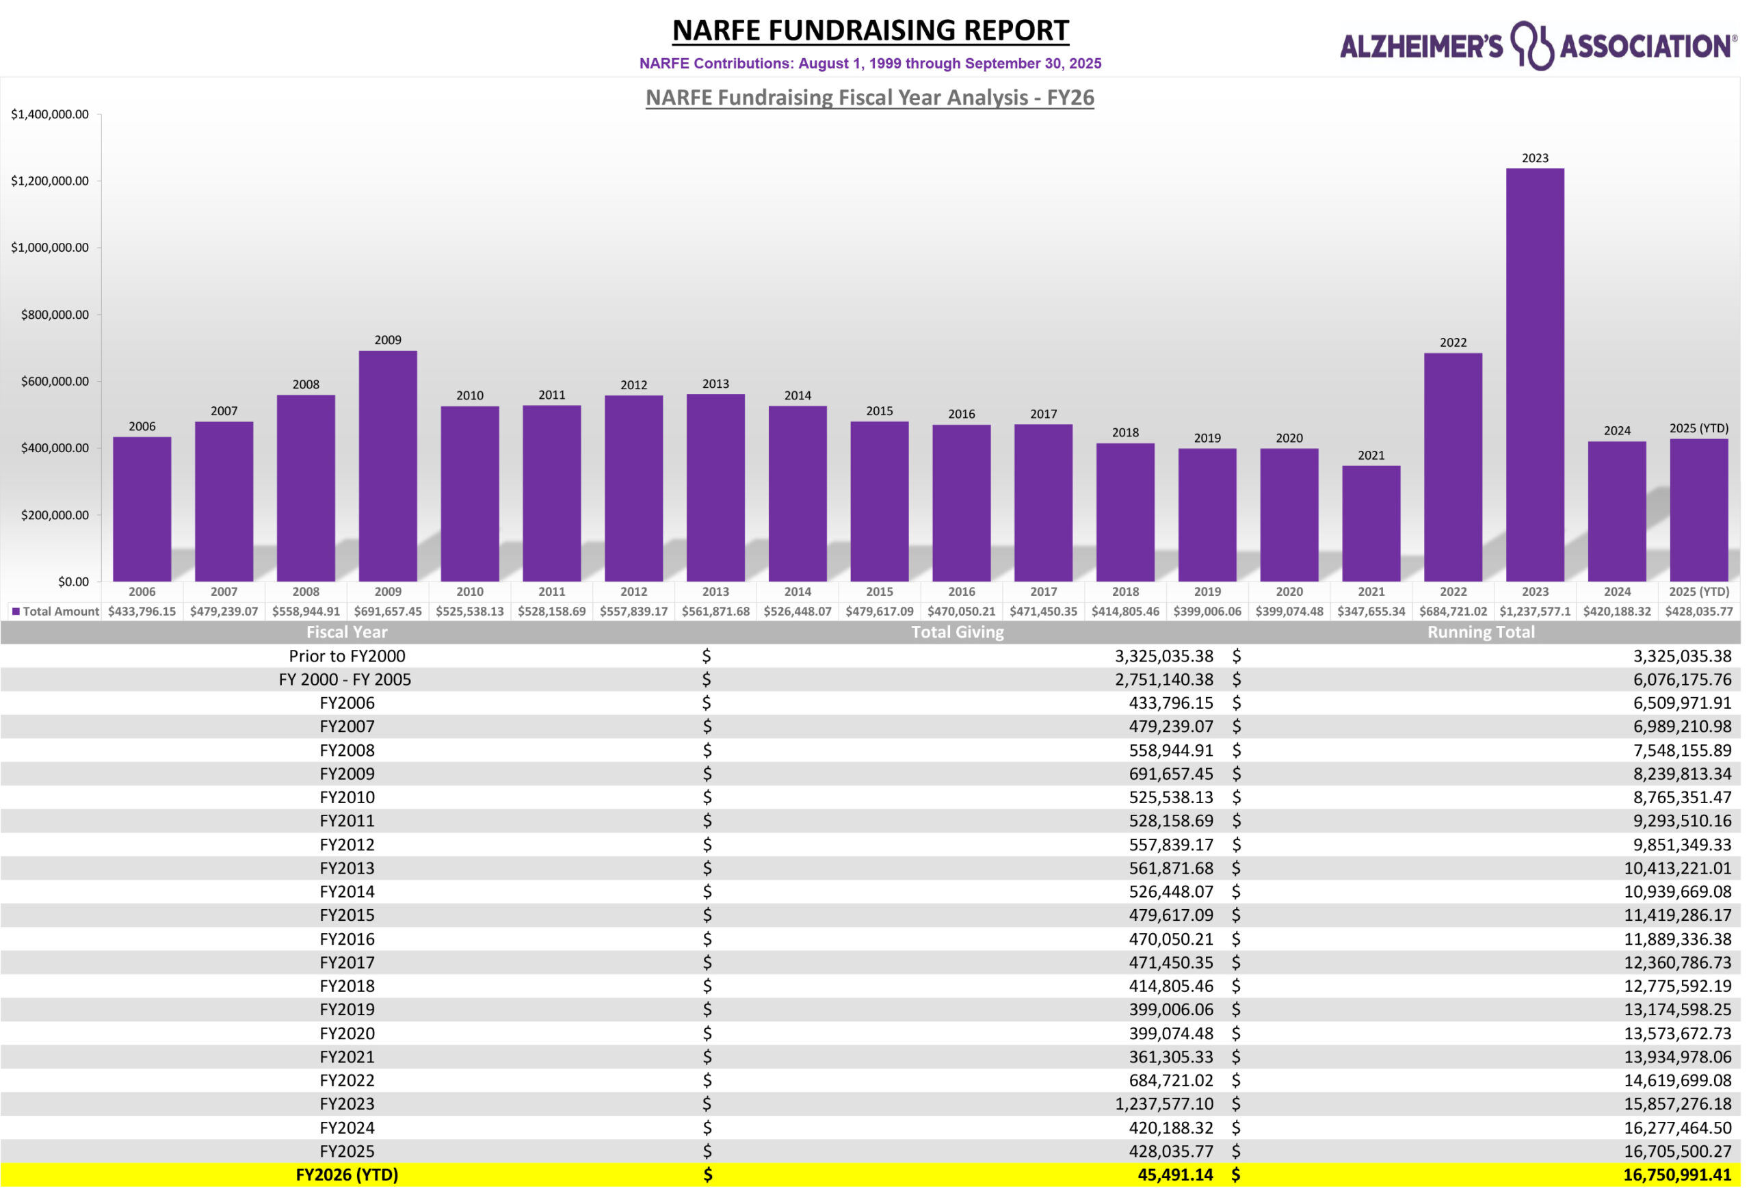This screenshot has height=1191, width=1751.
Task: Click the $433,796.15 data table cell
Action: pyautogui.click(x=142, y=611)
